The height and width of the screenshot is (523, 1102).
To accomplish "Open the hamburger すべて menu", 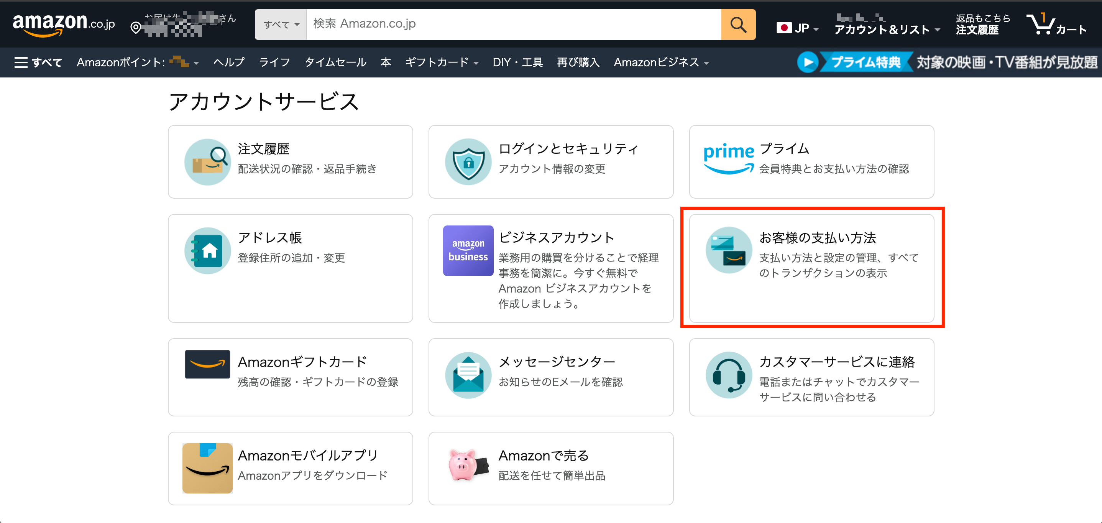I will 38,62.
